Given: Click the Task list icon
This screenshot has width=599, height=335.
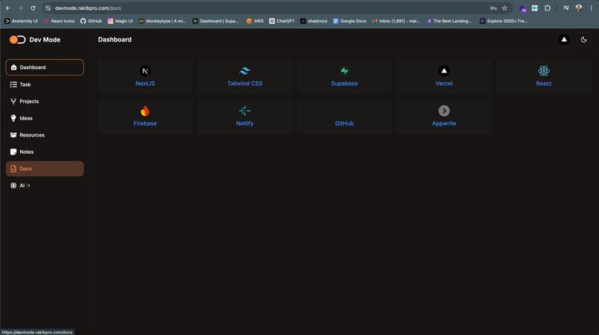Looking at the screenshot, I should pos(13,85).
